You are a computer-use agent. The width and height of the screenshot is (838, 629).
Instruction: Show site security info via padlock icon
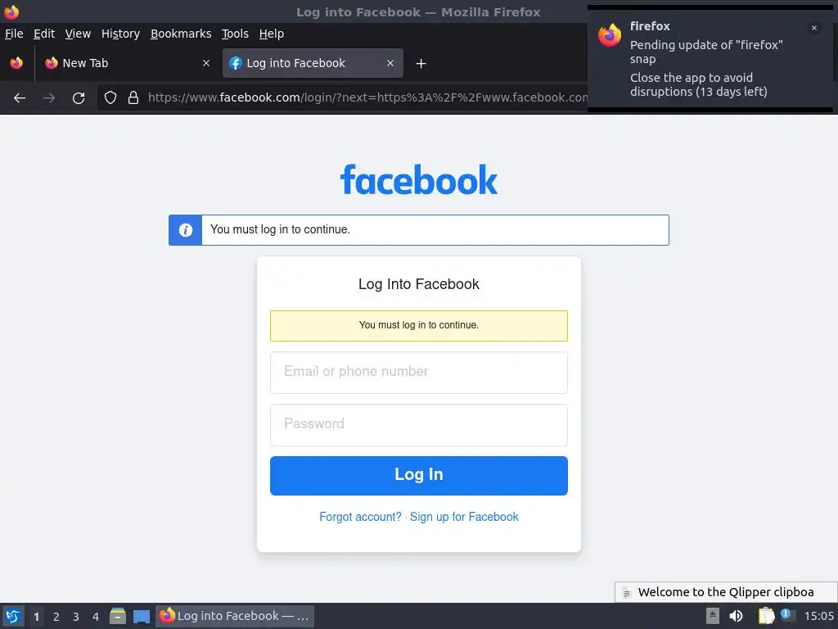coord(133,97)
